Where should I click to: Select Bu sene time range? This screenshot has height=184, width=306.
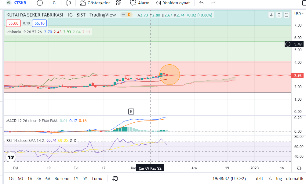click(62, 179)
